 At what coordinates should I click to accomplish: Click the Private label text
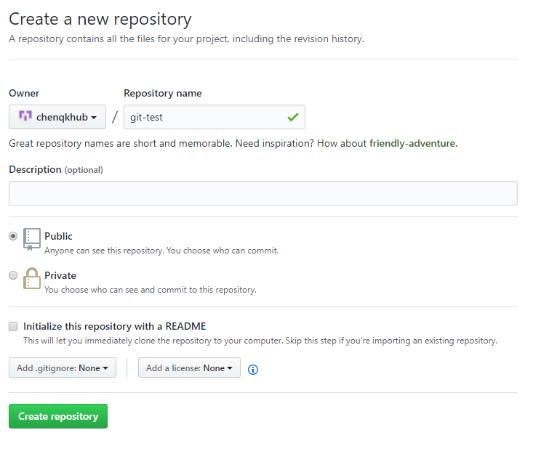coord(60,275)
